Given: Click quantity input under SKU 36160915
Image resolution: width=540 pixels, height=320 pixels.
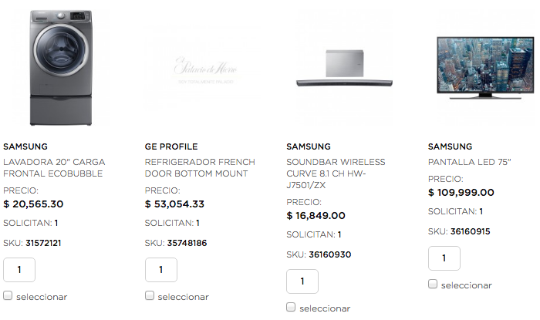Looking at the screenshot, I should point(444,258).
